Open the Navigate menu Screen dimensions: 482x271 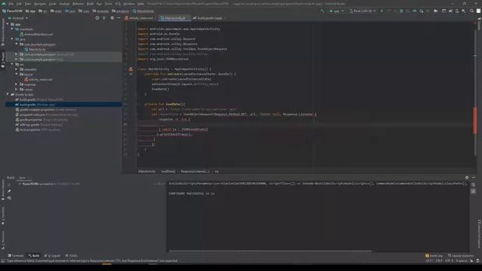(40, 4)
